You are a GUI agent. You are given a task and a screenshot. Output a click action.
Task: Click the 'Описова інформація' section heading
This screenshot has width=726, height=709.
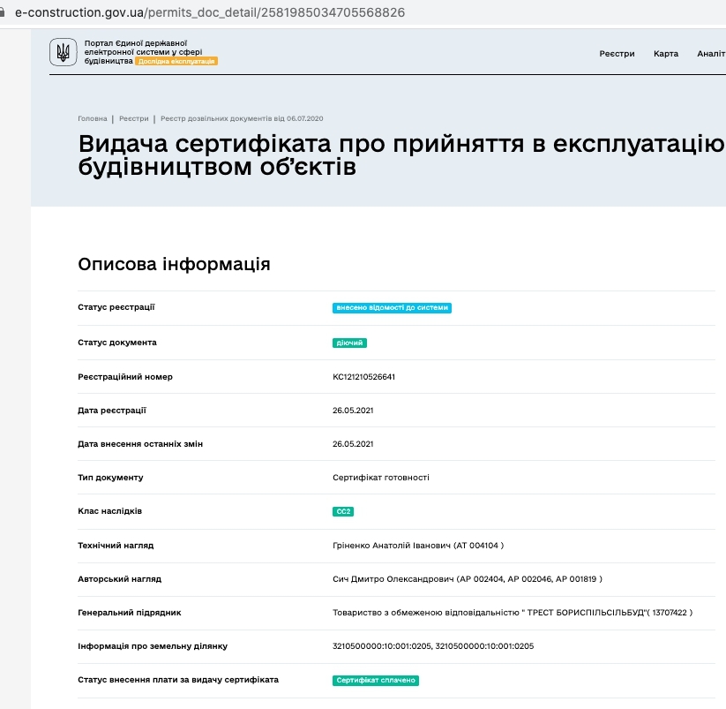[x=174, y=264]
